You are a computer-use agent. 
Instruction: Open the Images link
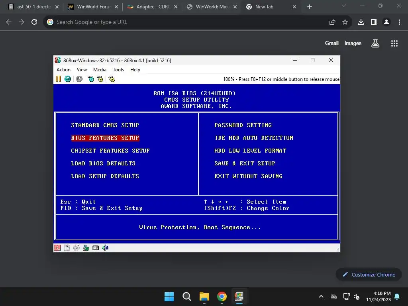pyautogui.click(x=353, y=43)
